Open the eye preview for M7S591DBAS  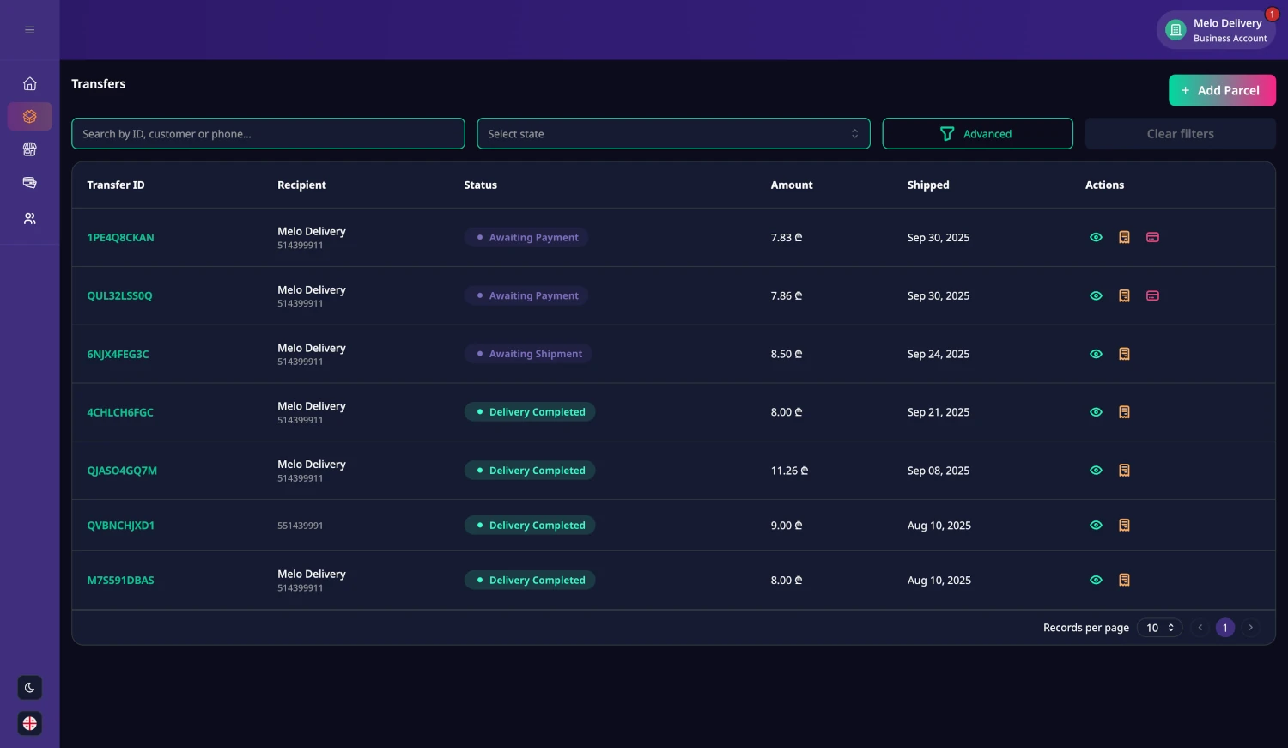(x=1096, y=580)
